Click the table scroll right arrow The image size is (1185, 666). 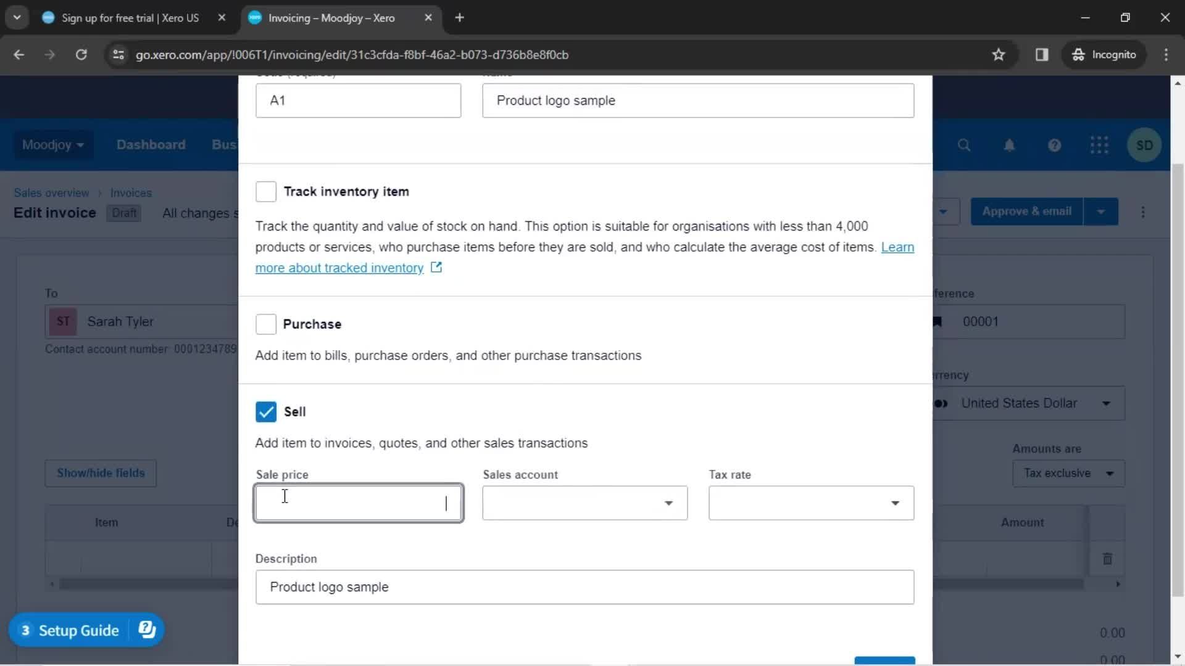(x=1118, y=583)
